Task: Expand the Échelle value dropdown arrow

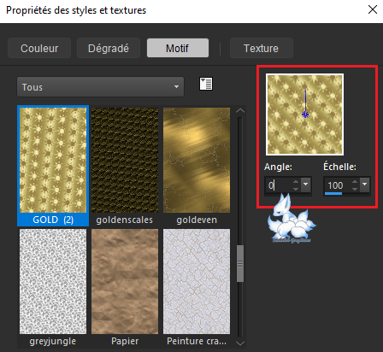Action: pos(365,185)
